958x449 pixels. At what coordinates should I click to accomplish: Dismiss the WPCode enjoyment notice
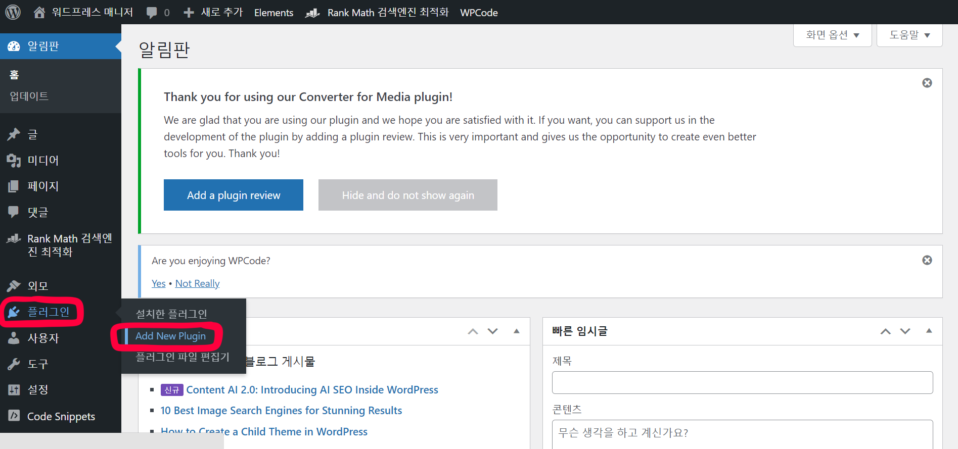927,260
